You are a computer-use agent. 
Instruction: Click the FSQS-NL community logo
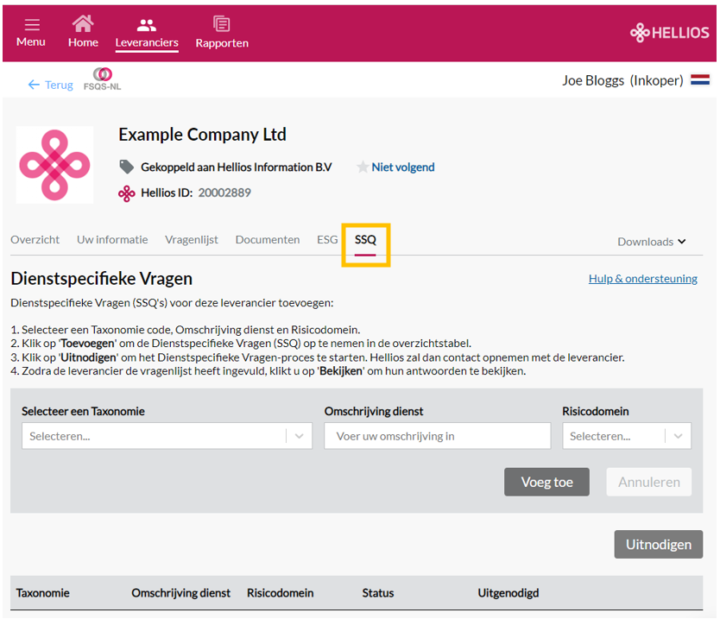click(x=103, y=79)
